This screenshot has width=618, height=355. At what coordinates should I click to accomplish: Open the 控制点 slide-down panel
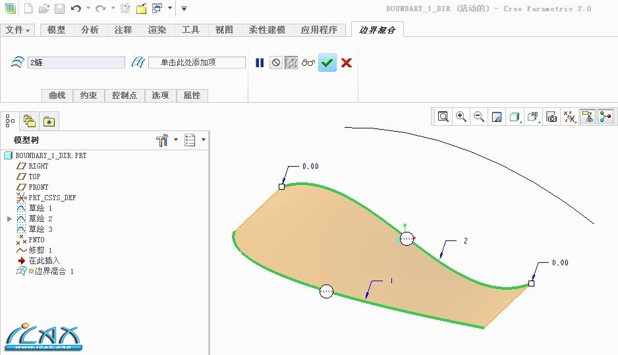point(124,96)
